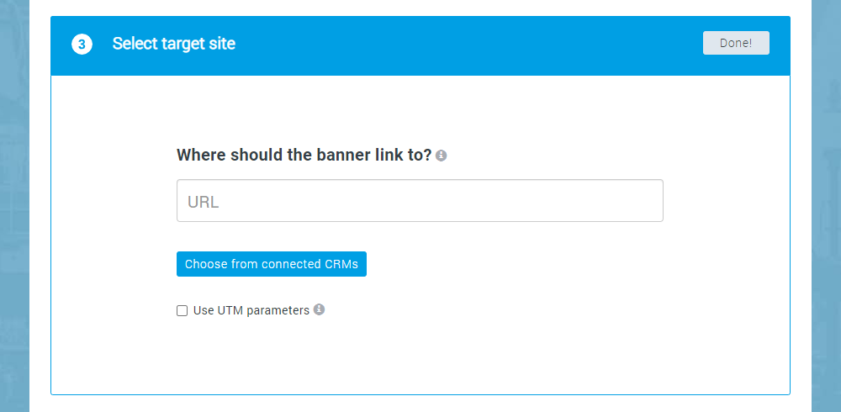Click white page area below step panel

[x=420, y=404]
